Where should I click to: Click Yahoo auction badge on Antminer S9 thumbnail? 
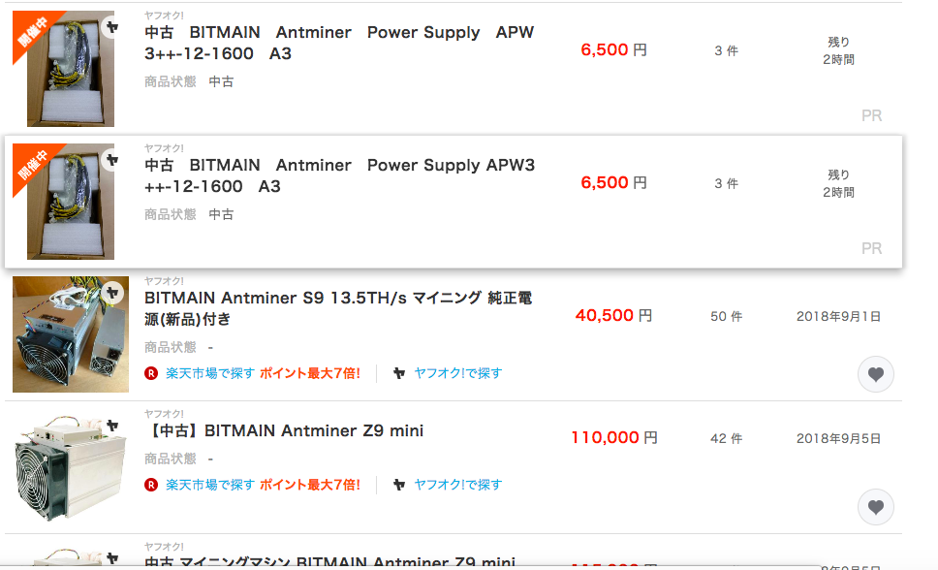(x=114, y=291)
